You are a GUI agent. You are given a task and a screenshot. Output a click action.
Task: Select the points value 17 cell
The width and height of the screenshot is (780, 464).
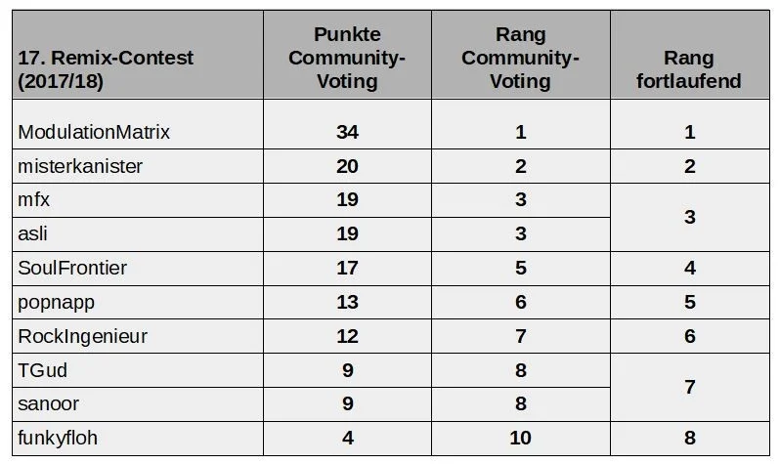[x=347, y=268]
